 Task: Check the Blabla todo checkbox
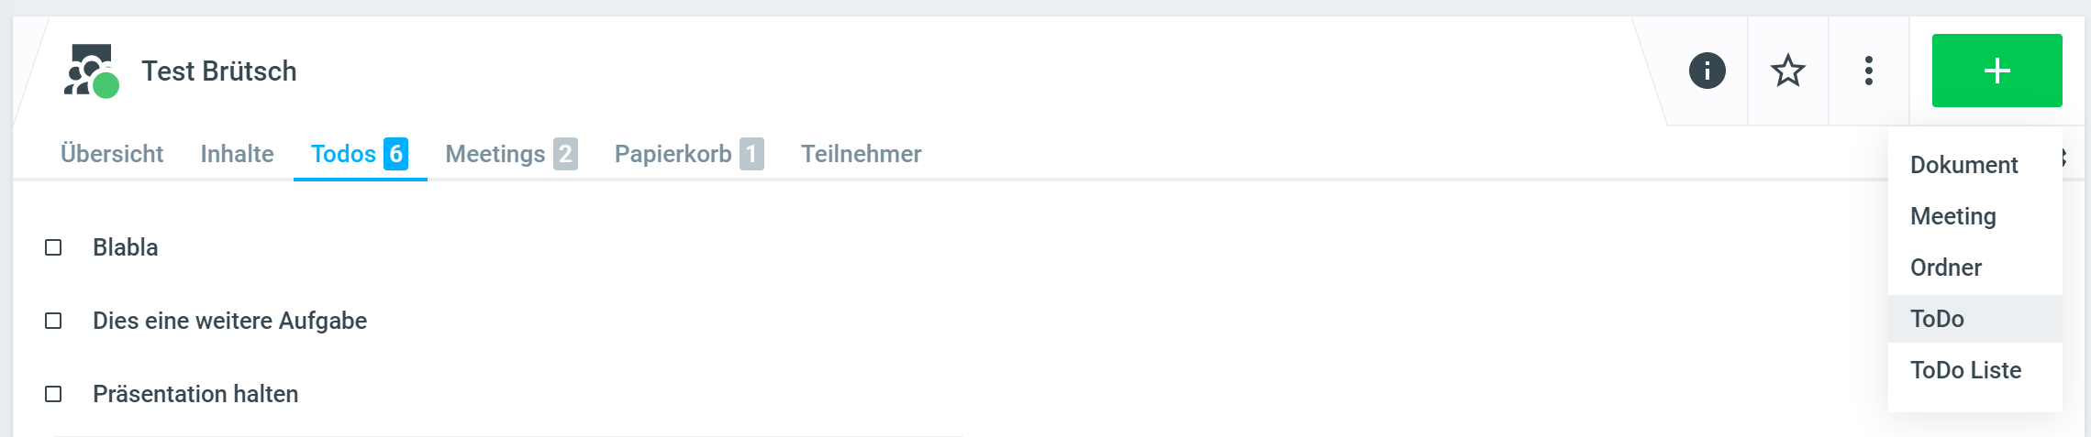[53, 247]
